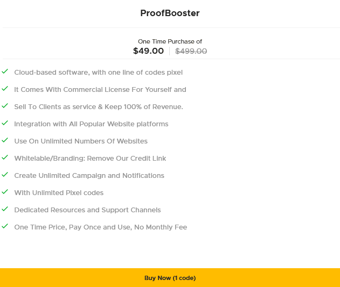Click checkmark next to Whitelable/Branding line
Screen dimensions: 340x287
coord(5,157)
